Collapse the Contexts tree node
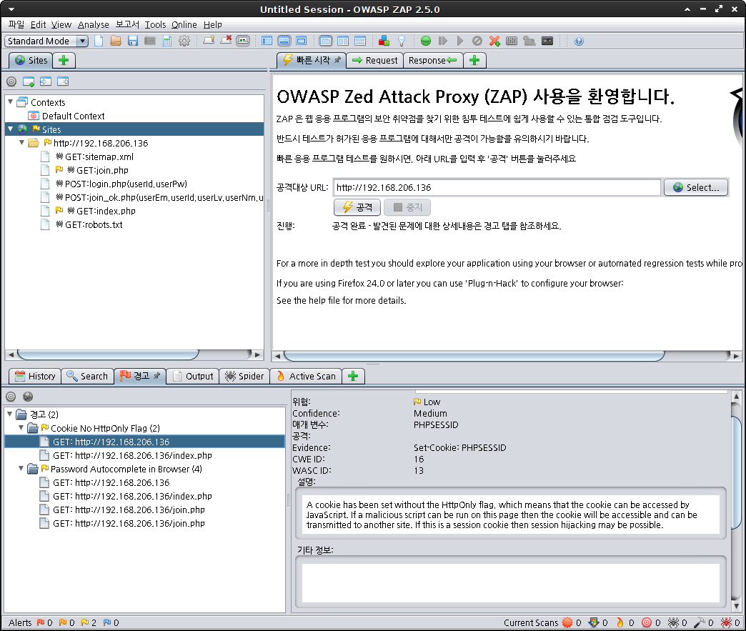Image resolution: width=746 pixels, height=631 pixels. tap(11, 102)
